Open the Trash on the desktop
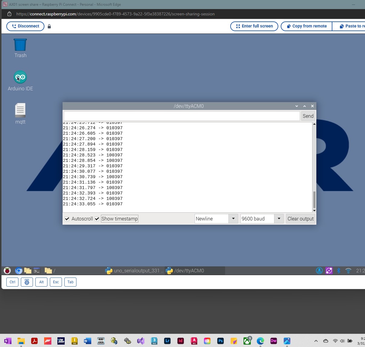This screenshot has height=347, width=365. [x=20, y=45]
